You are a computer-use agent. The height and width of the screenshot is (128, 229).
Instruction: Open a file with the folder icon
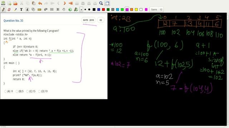click(15, 3)
